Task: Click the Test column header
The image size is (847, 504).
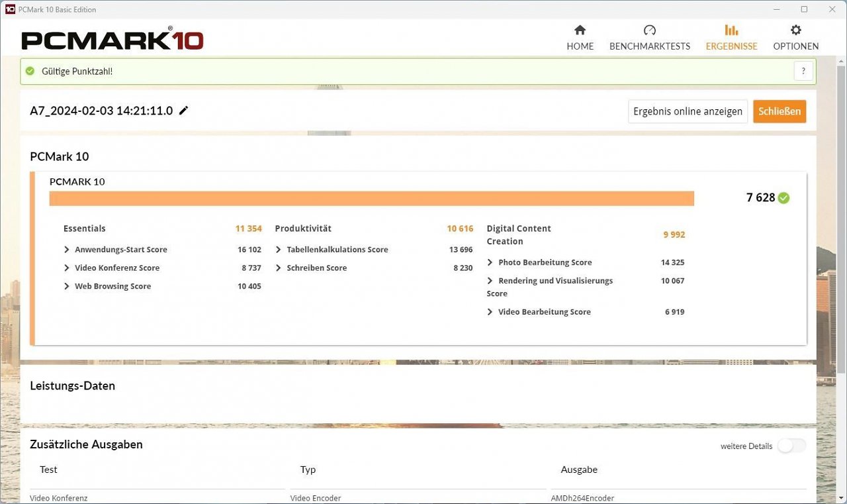Action: [48, 470]
